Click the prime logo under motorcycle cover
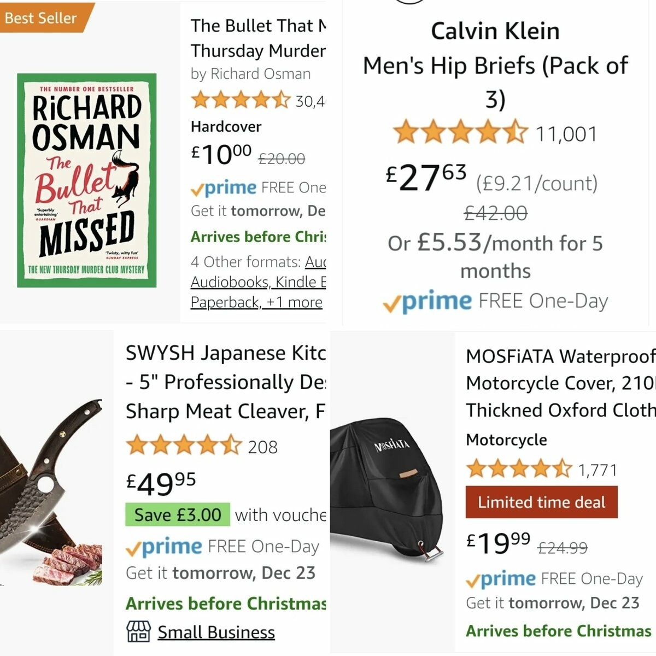The width and height of the screenshot is (656, 656). tap(501, 579)
